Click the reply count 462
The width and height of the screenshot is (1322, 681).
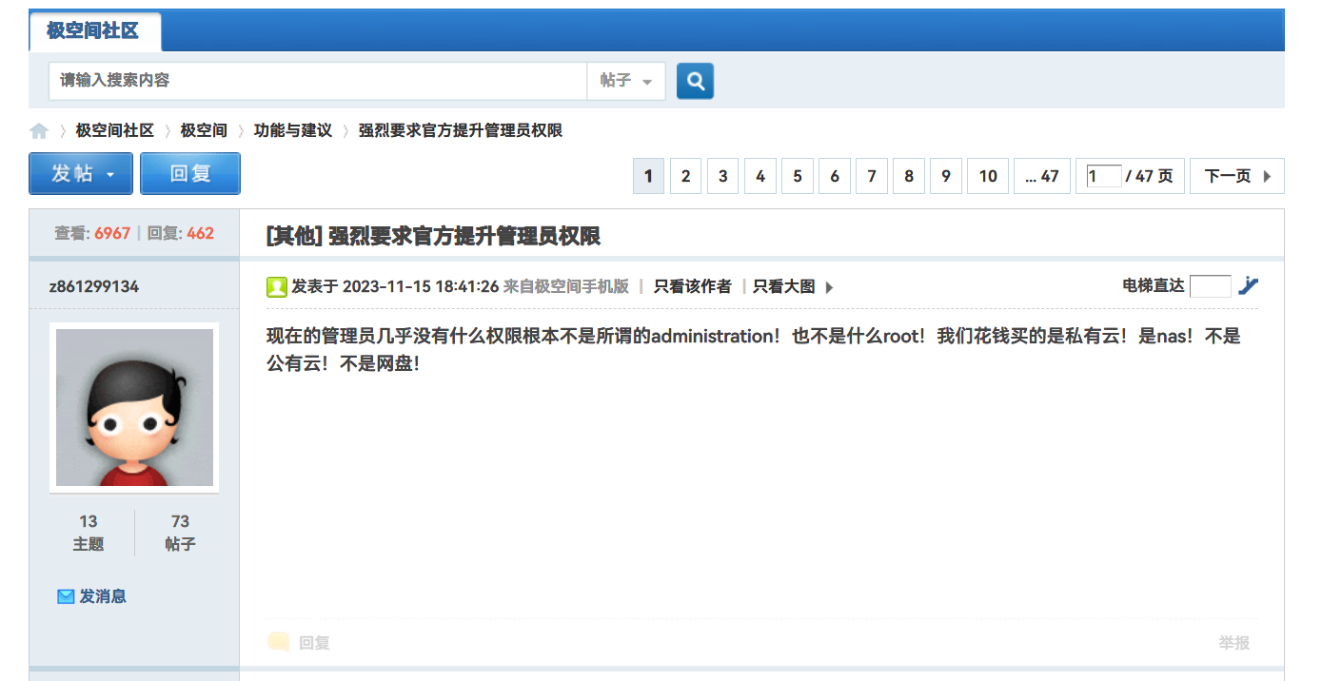coord(200,233)
